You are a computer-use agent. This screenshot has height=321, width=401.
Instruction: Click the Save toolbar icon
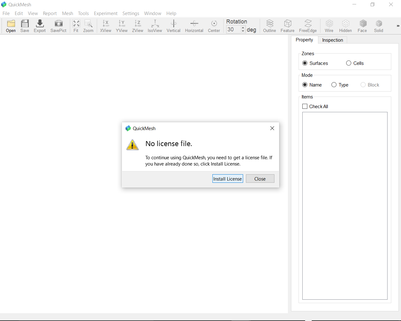[x=25, y=26]
